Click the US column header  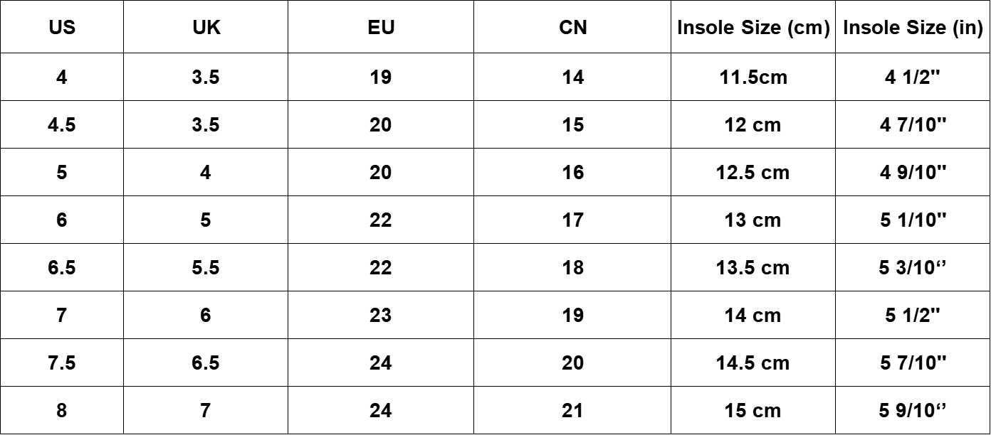[x=62, y=28]
